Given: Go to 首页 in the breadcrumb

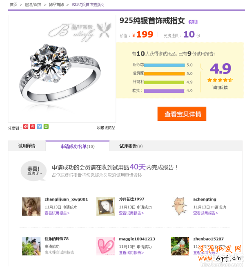Looking at the screenshot, I should click(13, 4).
